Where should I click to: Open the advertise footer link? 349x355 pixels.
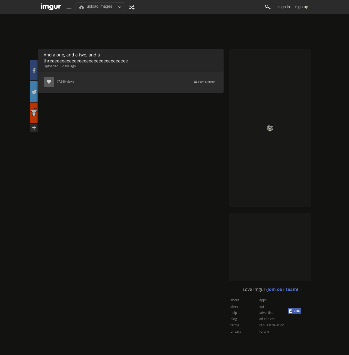pyautogui.click(x=266, y=313)
